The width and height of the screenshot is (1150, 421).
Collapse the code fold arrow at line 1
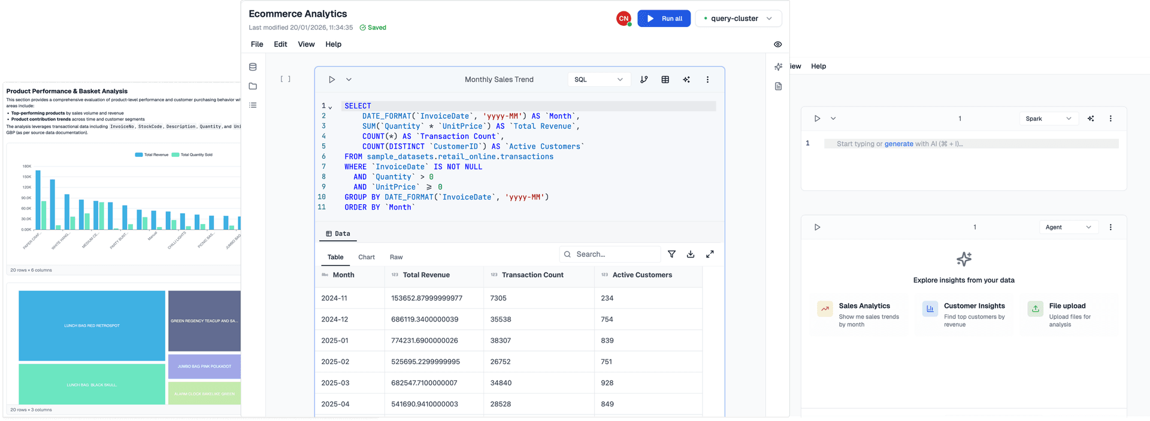(x=330, y=107)
